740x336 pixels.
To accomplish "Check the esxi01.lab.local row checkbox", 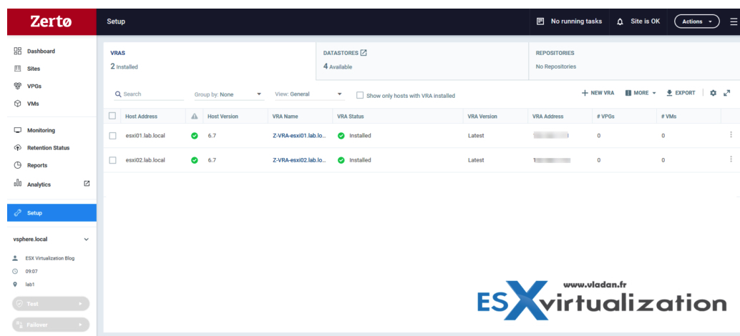I will (112, 136).
